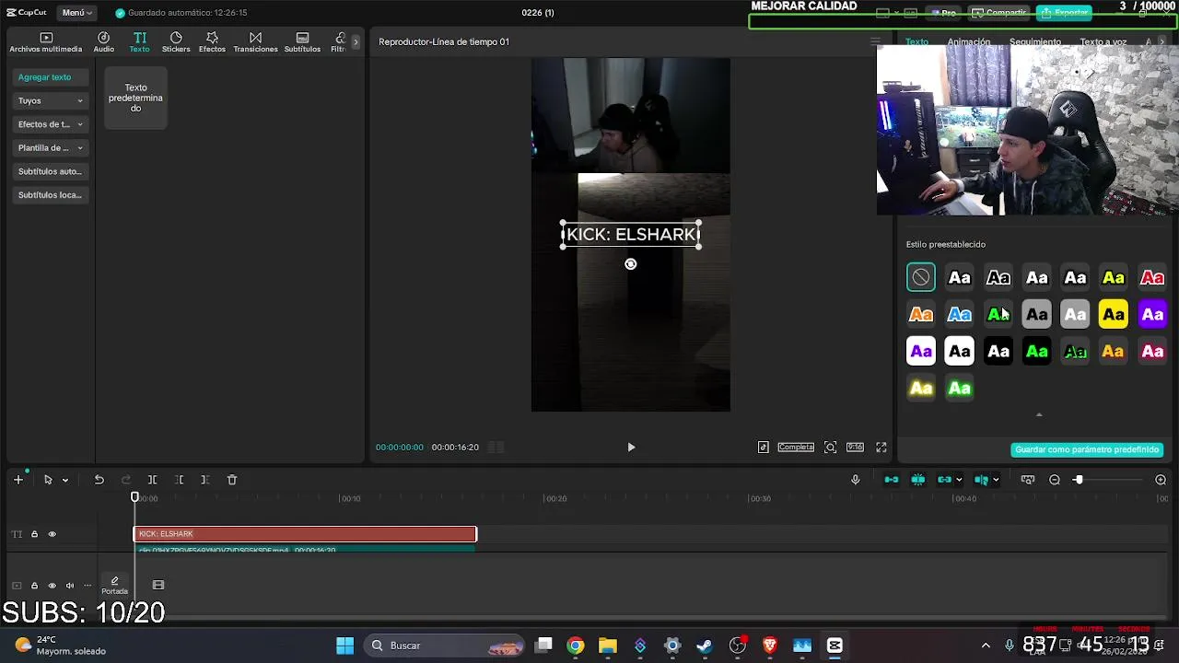
Task: Open preview axis dropdown arrow
Action: [x=996, y=480]
